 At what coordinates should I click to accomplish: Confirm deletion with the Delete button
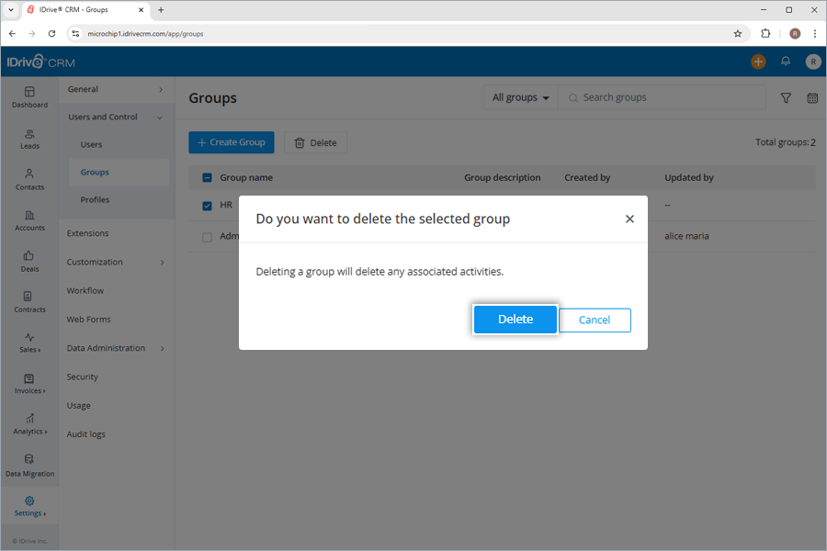(515, 320)
